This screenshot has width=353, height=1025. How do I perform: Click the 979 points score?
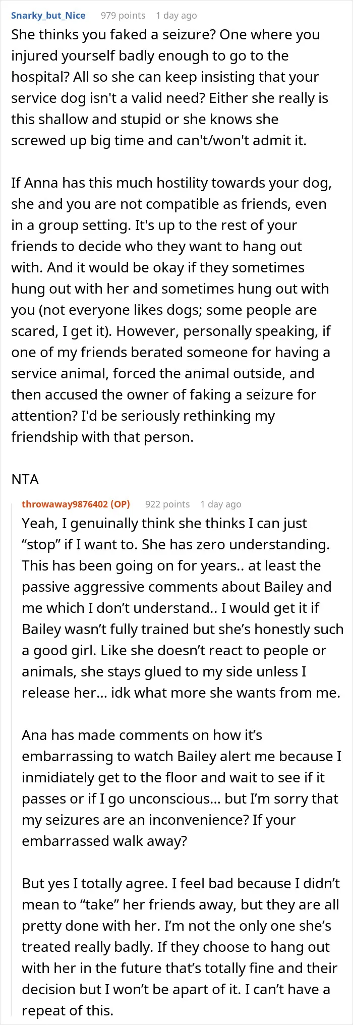[x=123, y=15]
